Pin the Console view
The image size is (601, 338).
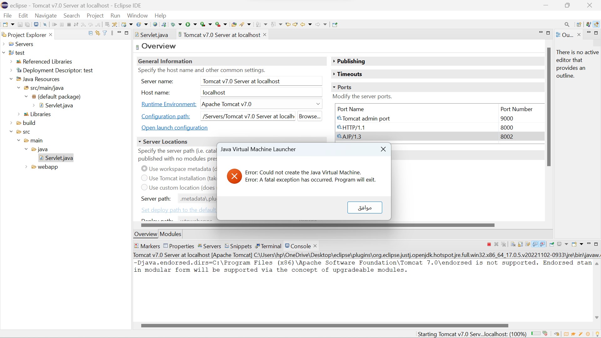click(552, 244)
